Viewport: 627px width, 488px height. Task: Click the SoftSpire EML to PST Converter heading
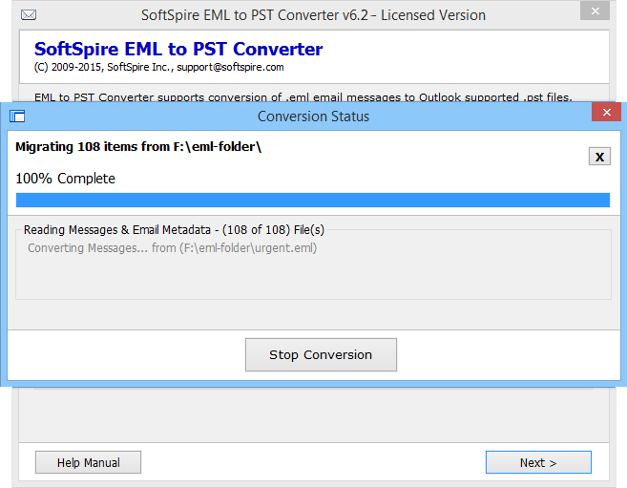click(178, 50)
